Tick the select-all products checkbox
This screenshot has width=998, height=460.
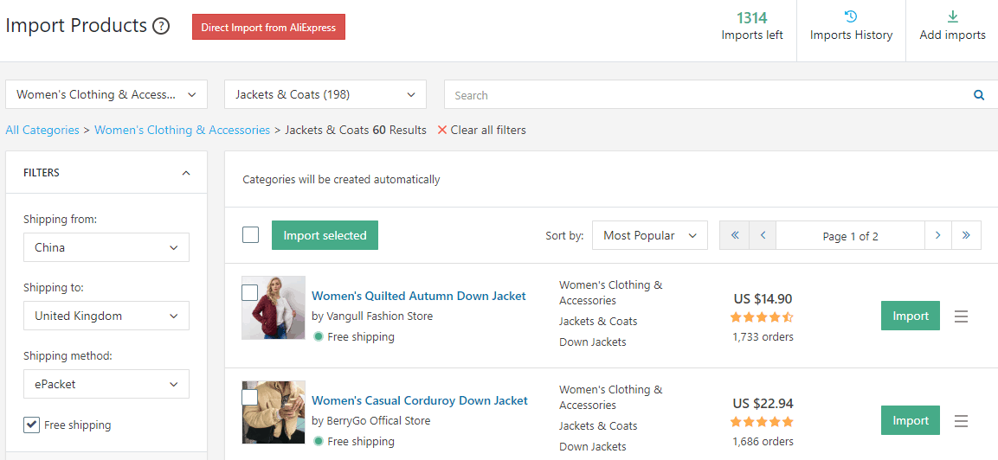(251, 235)
